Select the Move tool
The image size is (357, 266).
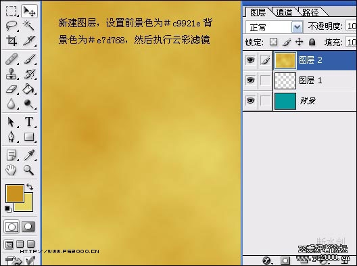[29, 11]
